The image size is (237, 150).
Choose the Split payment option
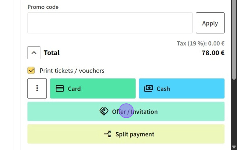(x=126, y=134)
